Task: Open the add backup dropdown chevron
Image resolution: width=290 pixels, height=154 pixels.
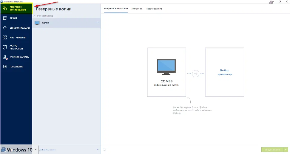Action: [x=98, y=150]
